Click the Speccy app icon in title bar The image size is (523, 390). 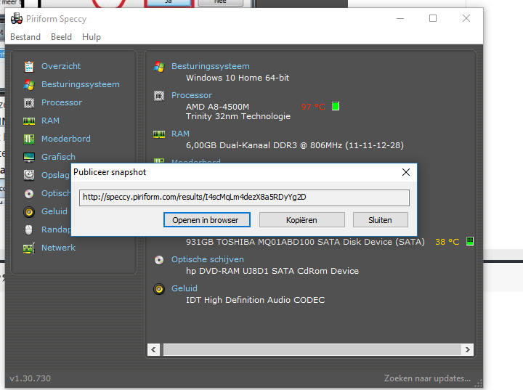tap(16, 19)
